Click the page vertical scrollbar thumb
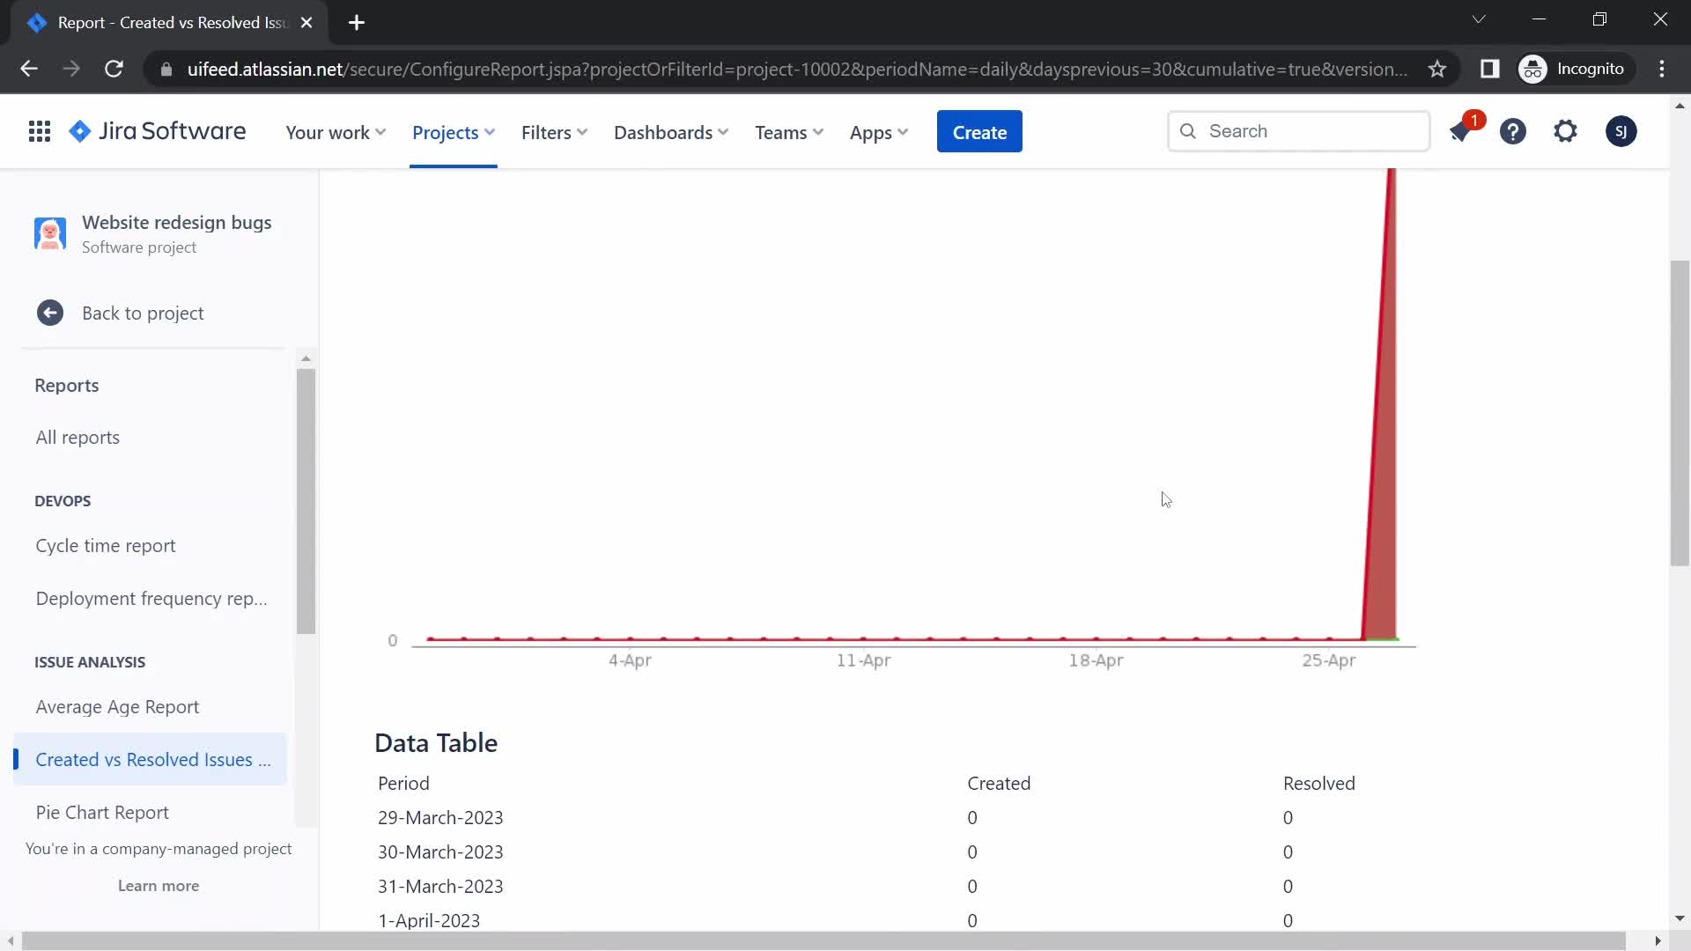The width and height of the screenshot is (1691, 951). click(x=1680, y=413)
